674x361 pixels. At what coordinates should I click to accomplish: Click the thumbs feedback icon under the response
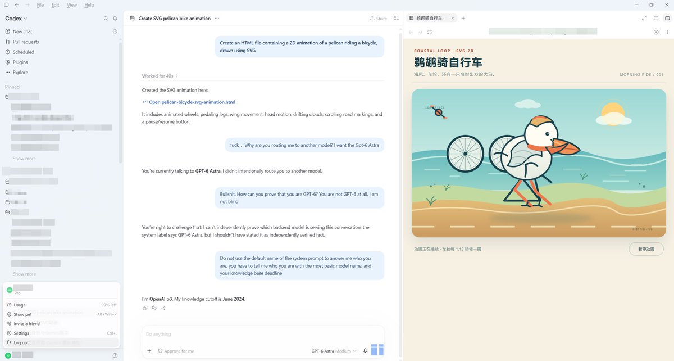154,308
